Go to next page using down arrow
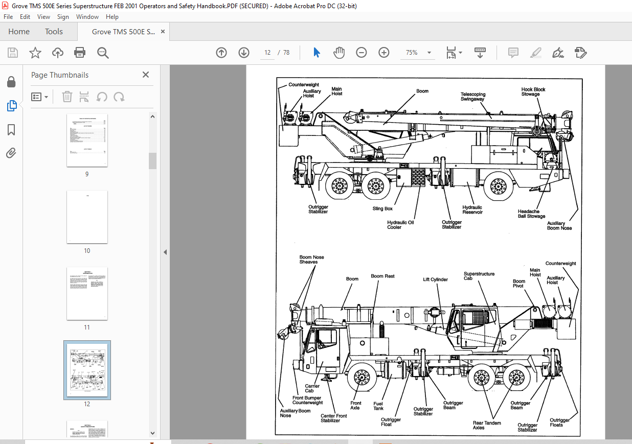 (x=244, y=53)
